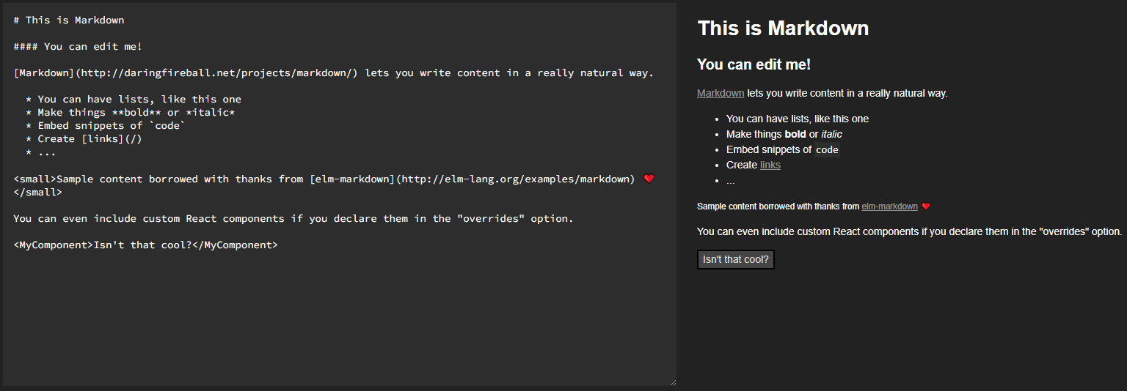Open the Markdown link in the preview
1127x391 pixels.
point(720,93)
